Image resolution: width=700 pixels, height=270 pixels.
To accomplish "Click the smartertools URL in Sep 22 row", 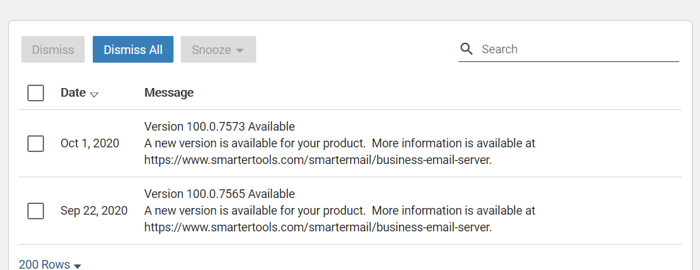I will pos(318,227).
